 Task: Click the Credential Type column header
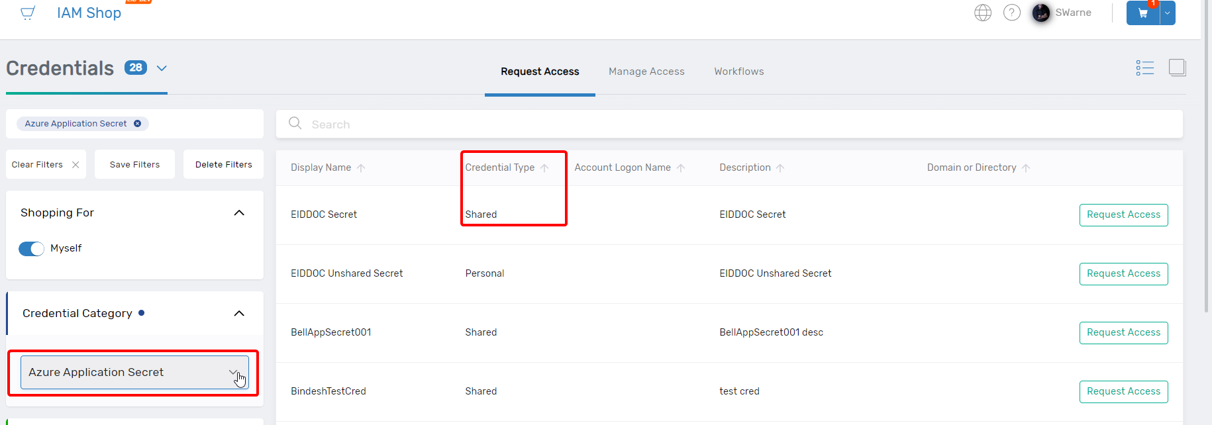(x=499, y=167)
